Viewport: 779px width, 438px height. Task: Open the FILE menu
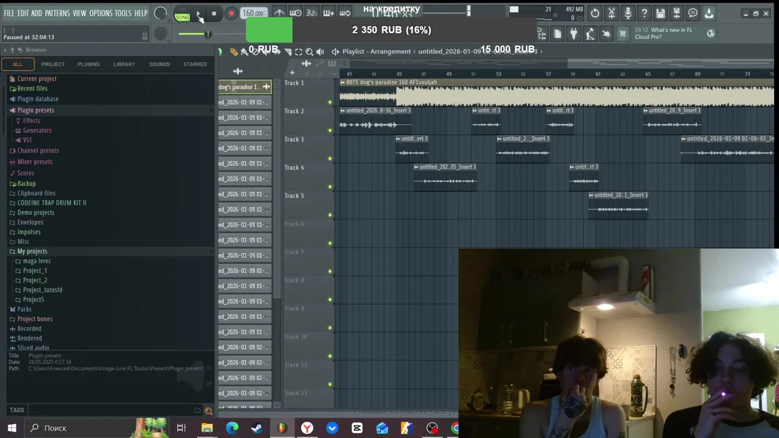[9, 13]
